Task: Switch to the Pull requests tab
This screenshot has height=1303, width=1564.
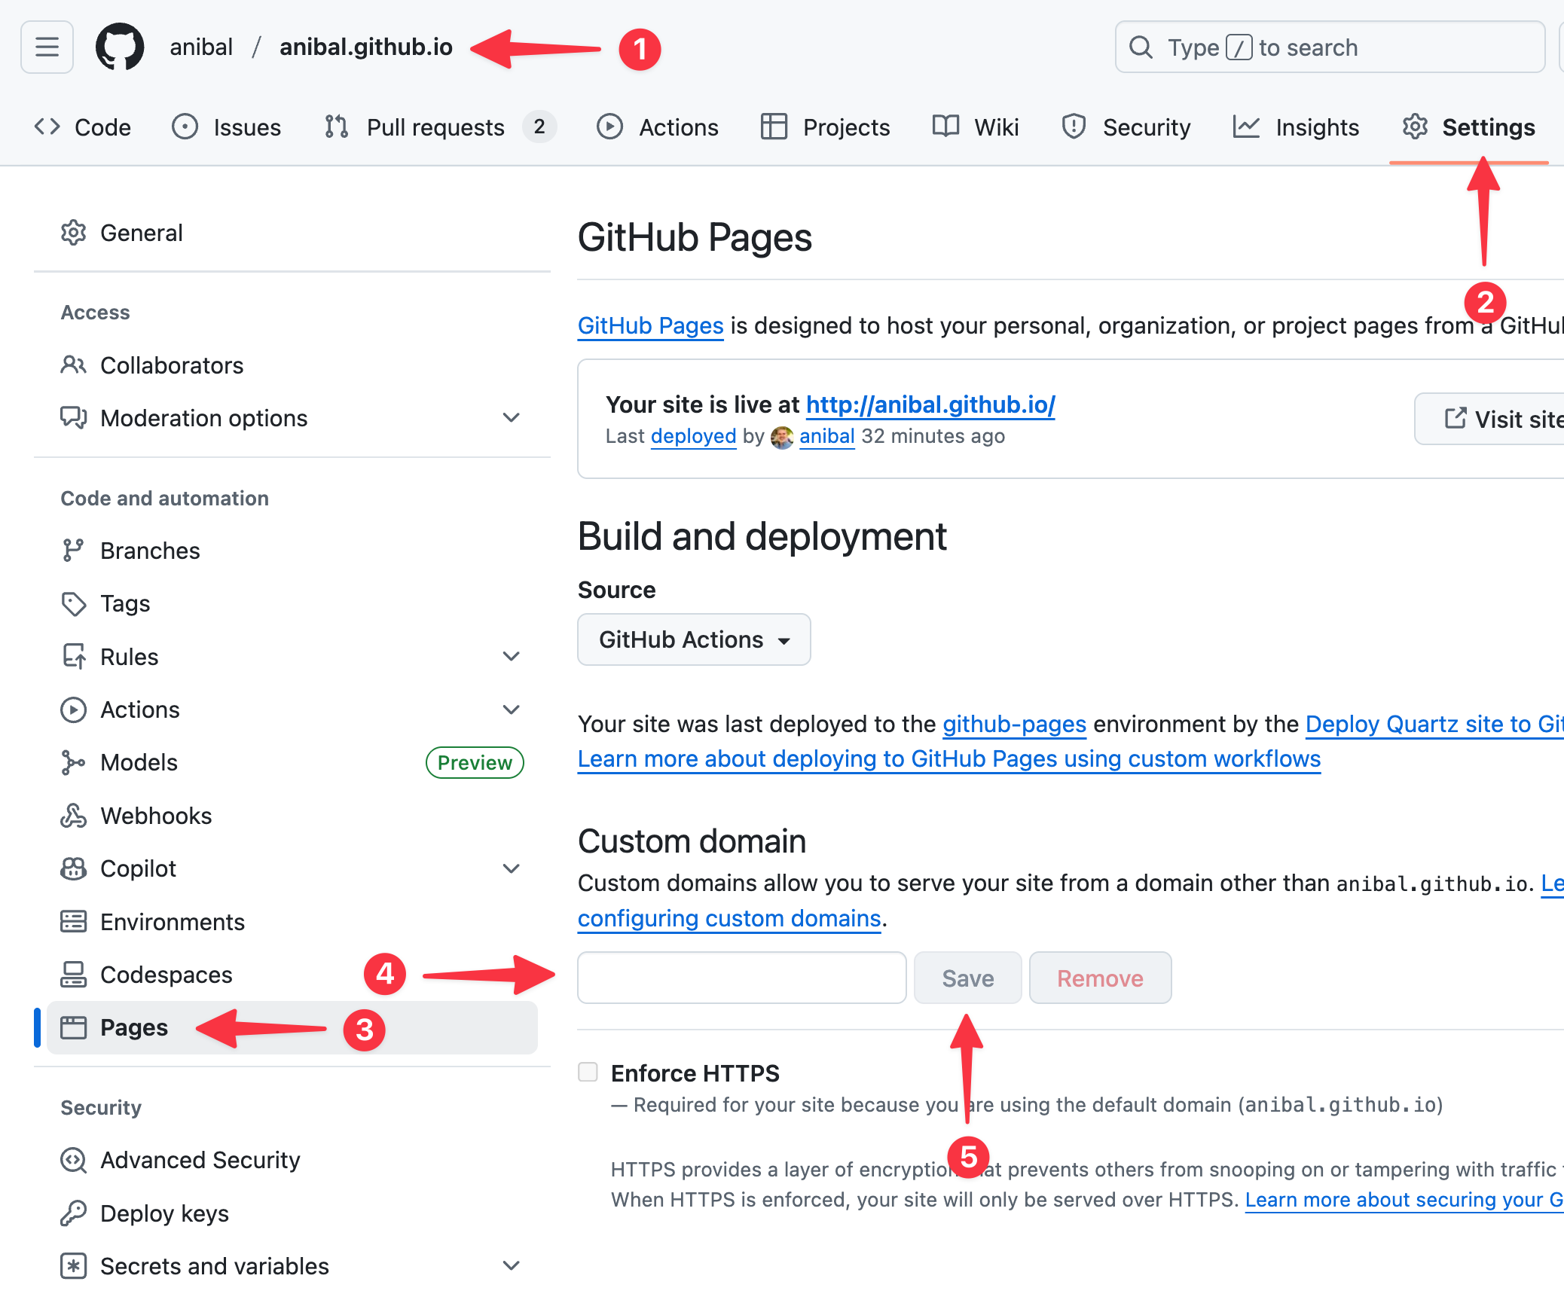Action: pos(435,127)
